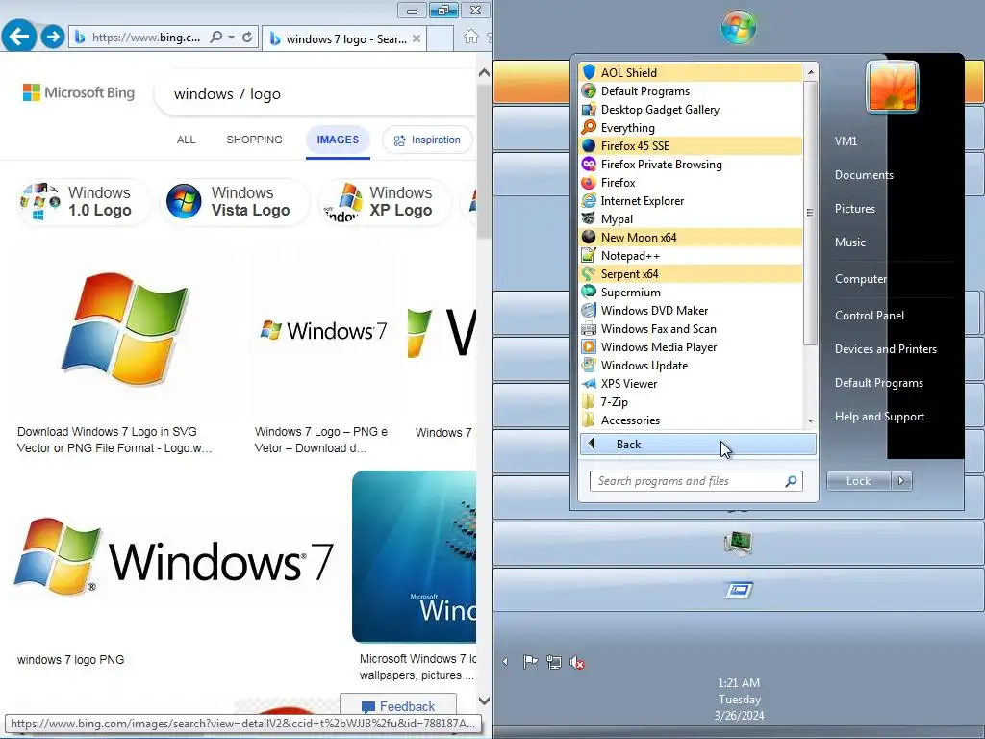The width and height of the screenshot is (985, 739).
Task: Open Internet Explorer from the Start menu
Action: [691, 200]
